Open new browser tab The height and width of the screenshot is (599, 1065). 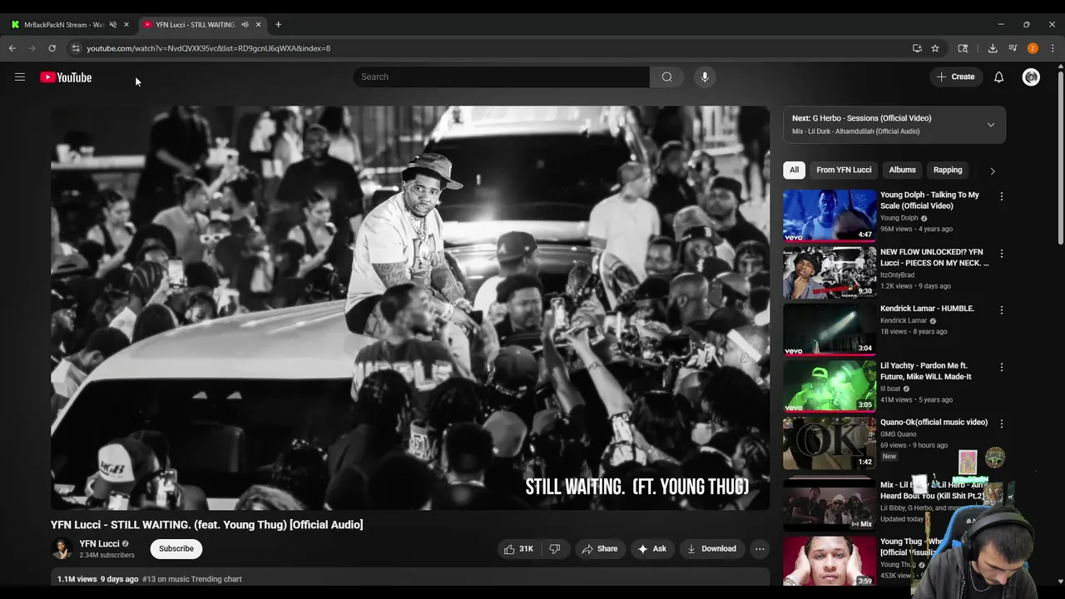click(278, 24)
